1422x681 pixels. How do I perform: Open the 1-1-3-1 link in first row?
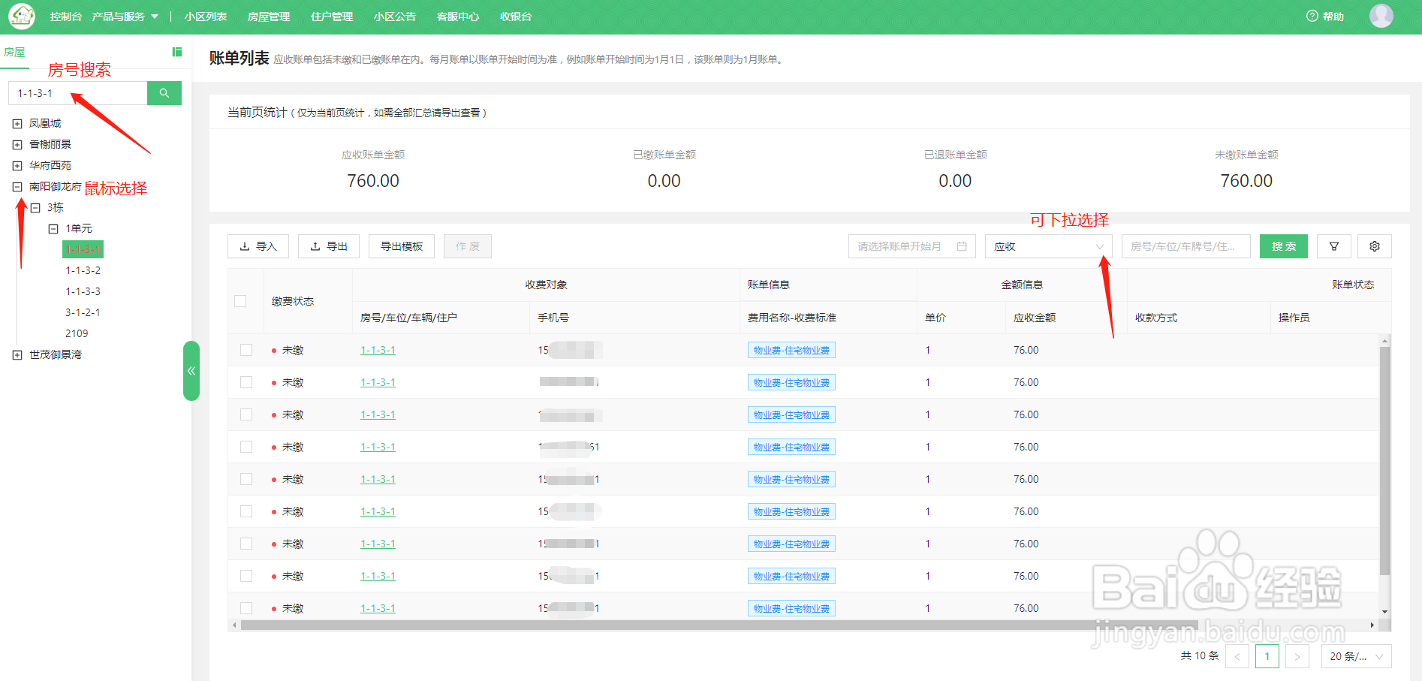[x=378, y=349]
